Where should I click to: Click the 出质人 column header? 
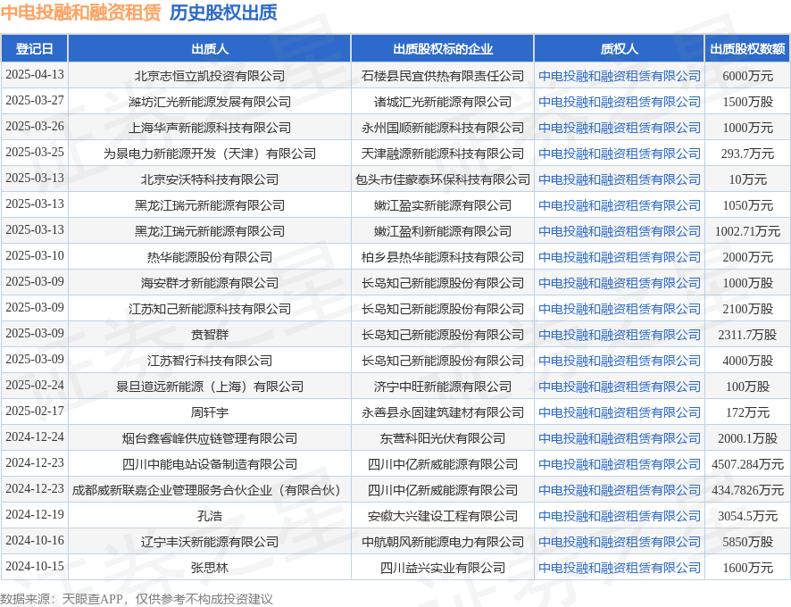click(x=209, y=49)
